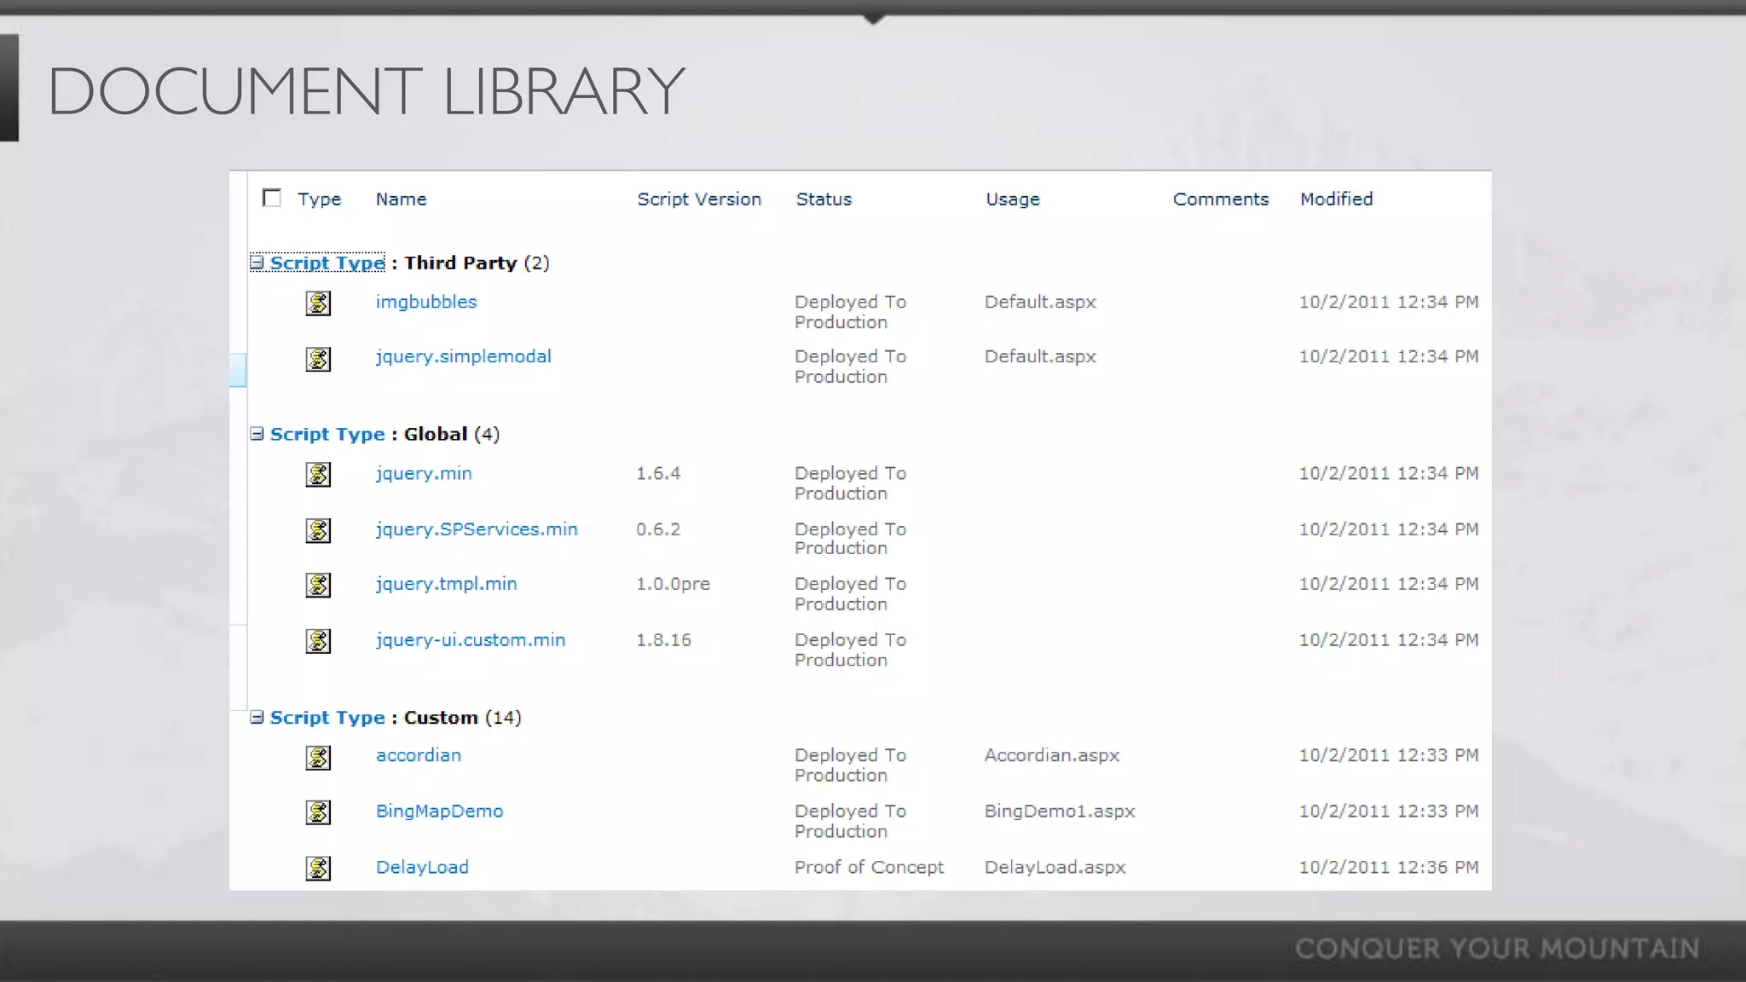Open the jquery.simplemodal file link
The width and height of the screenshot is (1746, 982).
tap(463, 357)
